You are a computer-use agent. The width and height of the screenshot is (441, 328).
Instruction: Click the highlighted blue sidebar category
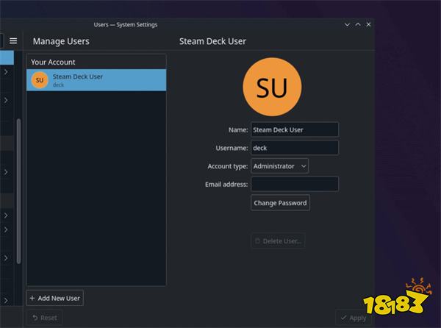click(x=7, y=57)
